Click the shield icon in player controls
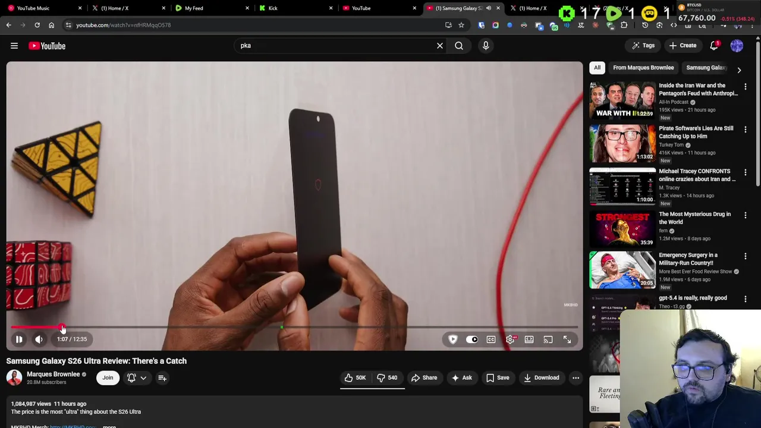The height and width of the screenshot is (428, 761). click(453, 339)
